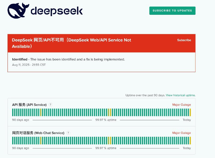Screen dimensions: 215x158
Task: Click the incident timestamp Aug 11, 2025
Action: pyautogui.click(x=28, y=65)
